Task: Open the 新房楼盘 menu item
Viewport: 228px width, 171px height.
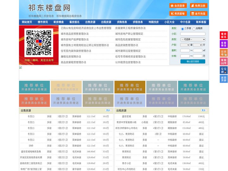Action: pyautogui.click(x=59, y=22)
